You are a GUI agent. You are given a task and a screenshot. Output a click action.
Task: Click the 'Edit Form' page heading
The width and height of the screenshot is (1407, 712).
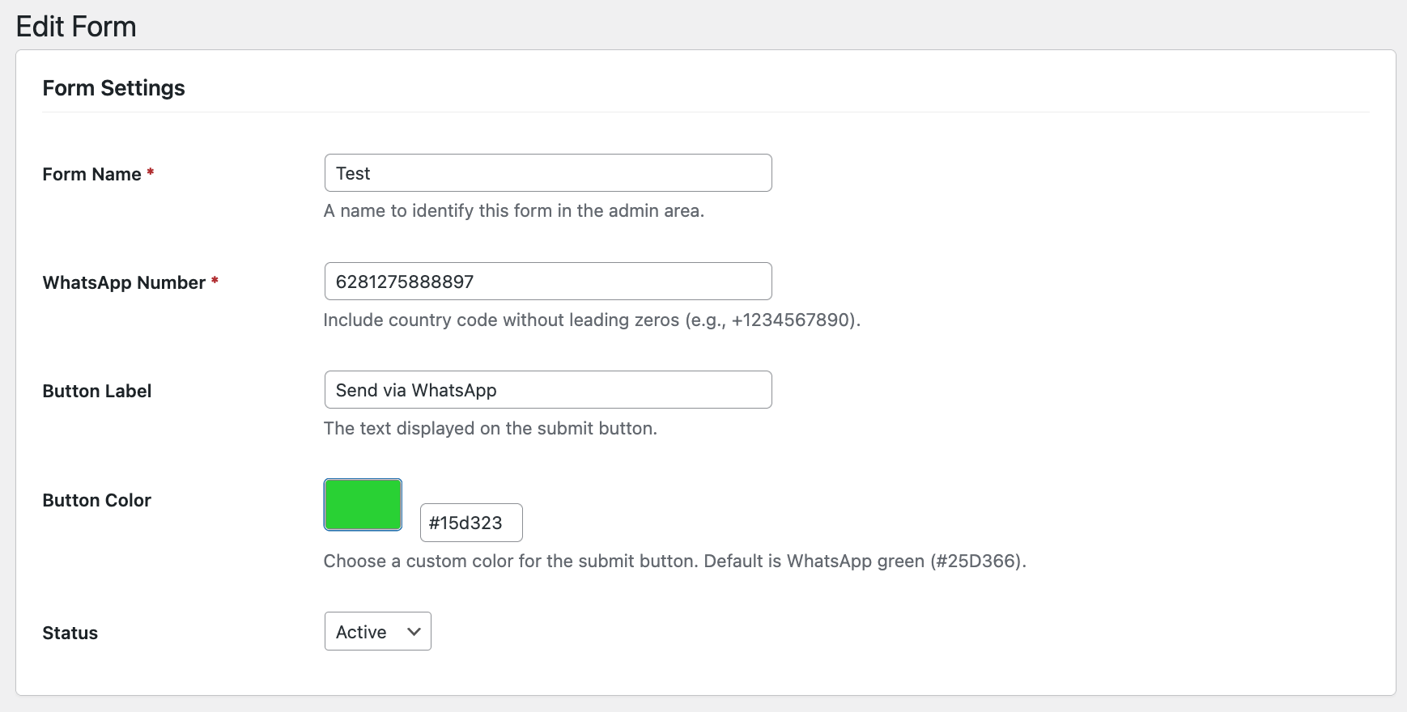point(76,27)
